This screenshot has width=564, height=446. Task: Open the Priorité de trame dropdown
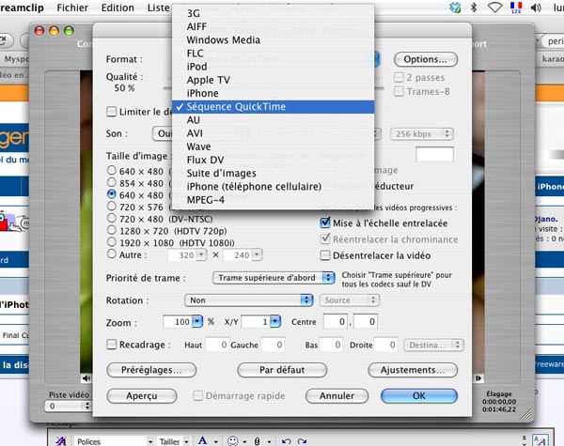tap(274, 278)
